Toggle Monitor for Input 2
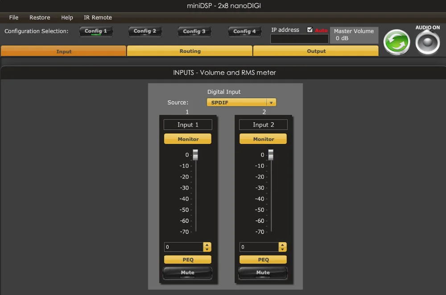 click(x=264, y=139)
